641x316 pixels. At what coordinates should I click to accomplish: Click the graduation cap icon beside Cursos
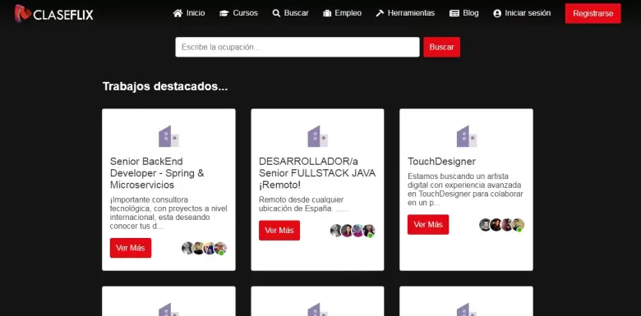tap(224, 13)
